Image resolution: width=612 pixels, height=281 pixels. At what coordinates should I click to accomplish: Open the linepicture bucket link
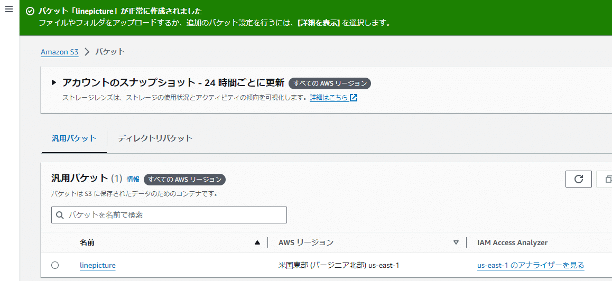(x=98, y=265)
